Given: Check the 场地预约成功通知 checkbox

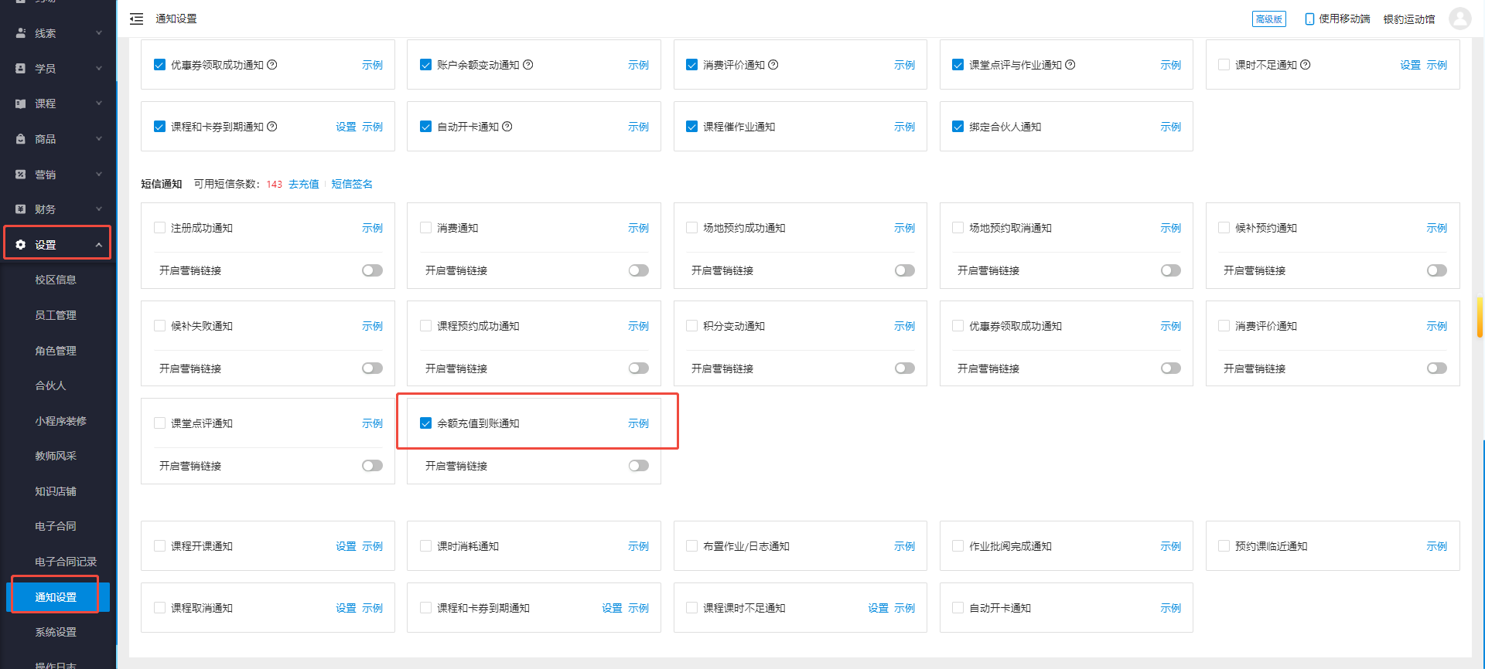Looking at the screenshot, I should pos(691,228).
